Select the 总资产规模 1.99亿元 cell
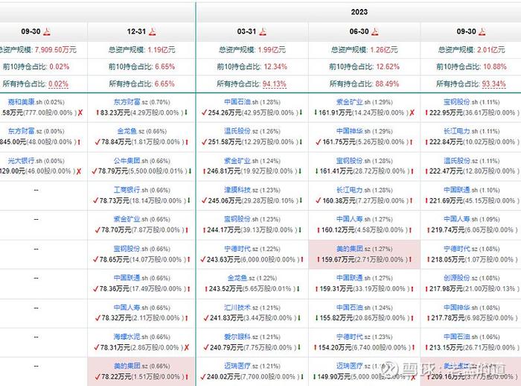 click(x=252, y=50)
